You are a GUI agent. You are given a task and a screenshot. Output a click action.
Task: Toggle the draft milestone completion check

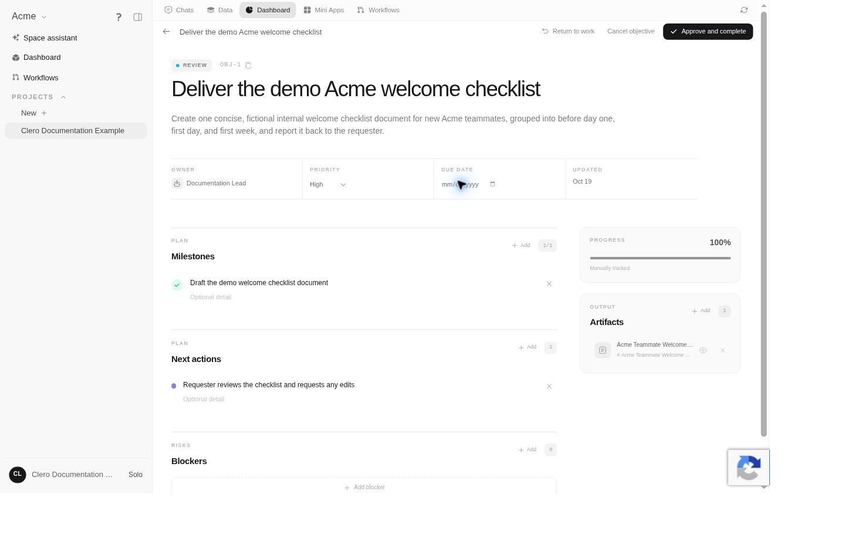coord(177,285)
